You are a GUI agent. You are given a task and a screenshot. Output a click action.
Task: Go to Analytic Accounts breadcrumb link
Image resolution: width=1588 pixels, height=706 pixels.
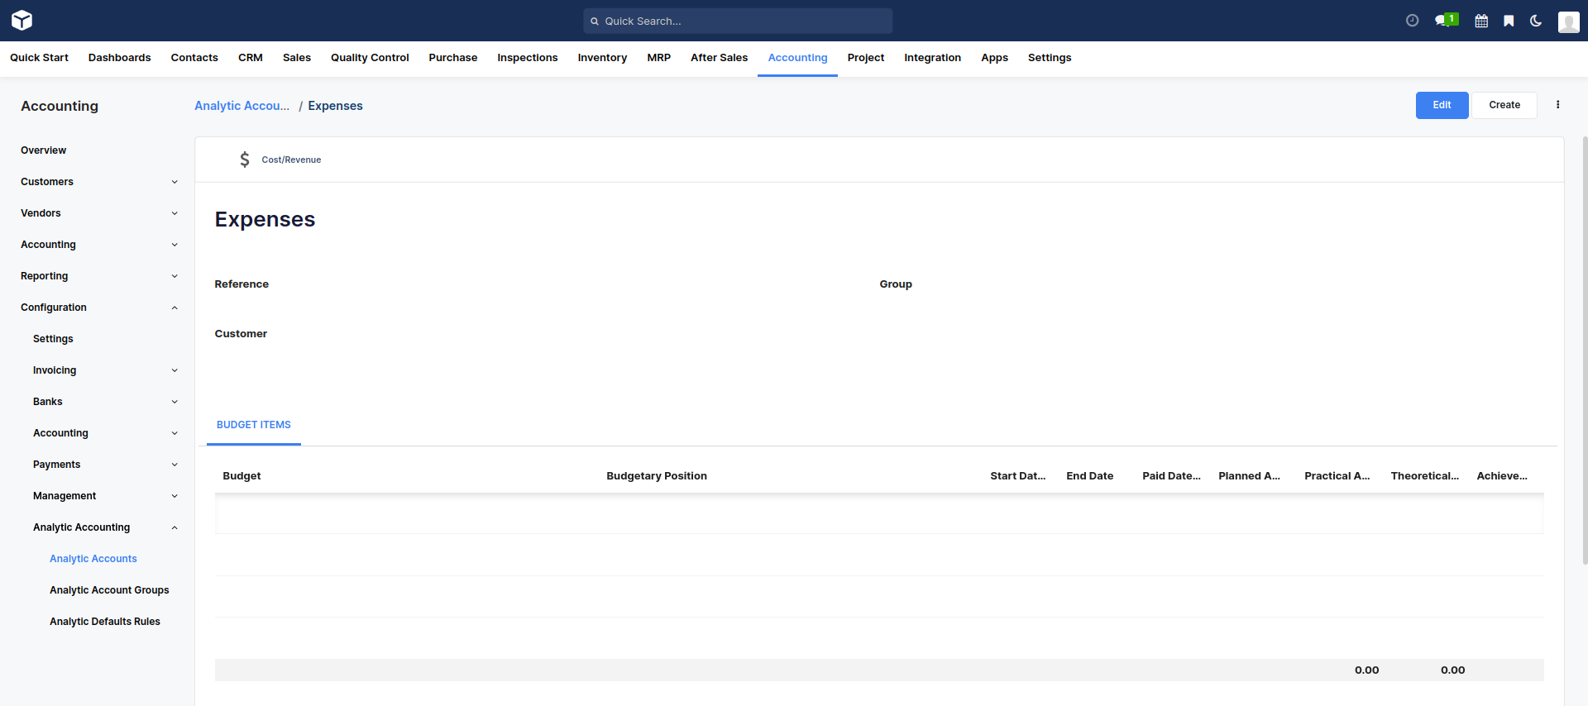pos(242,106)
